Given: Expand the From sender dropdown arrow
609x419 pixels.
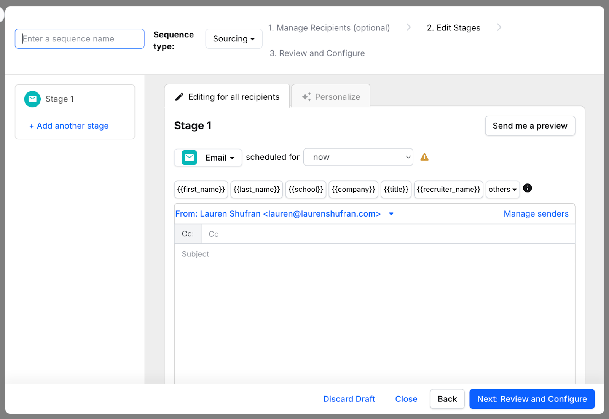Looking at the screenshot, I should pyautogui.click(x=391, y=214).
